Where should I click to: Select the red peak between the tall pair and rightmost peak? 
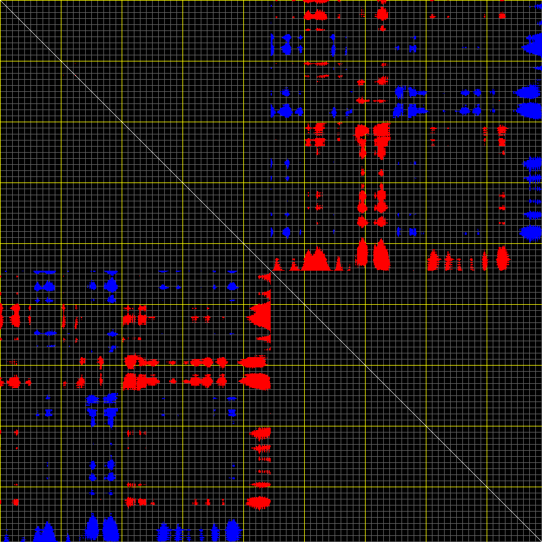click(433, 261)
